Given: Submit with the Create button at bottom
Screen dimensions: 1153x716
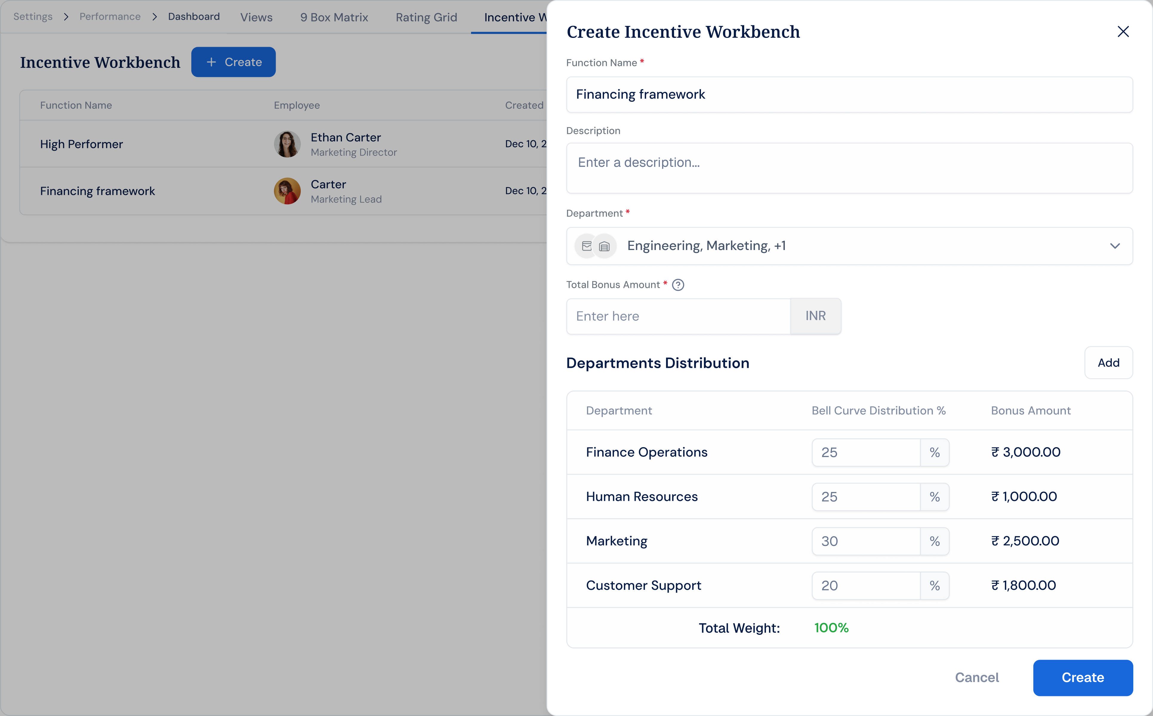Looking at the screenshot, I should [1083, 678].
